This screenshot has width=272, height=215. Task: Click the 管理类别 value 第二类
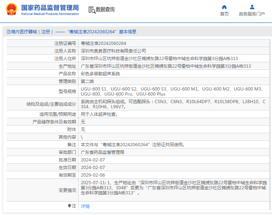coord(87,81)
